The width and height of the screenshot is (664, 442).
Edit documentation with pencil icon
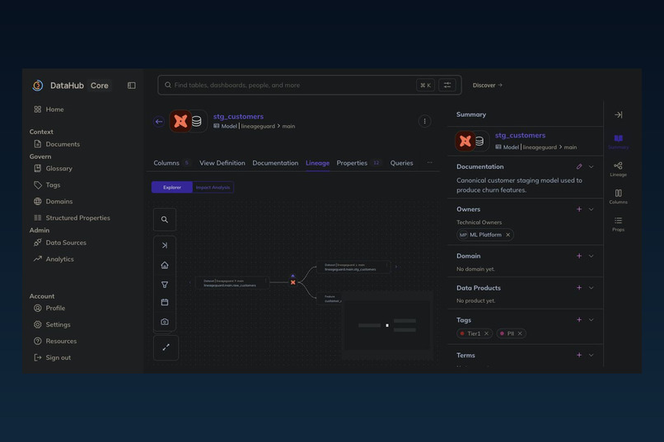click(579, 166)
